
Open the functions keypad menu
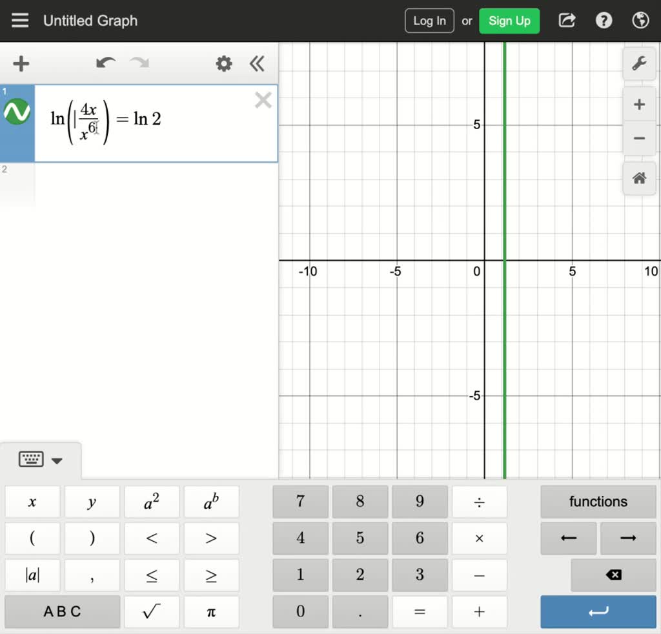coord(598,502)
